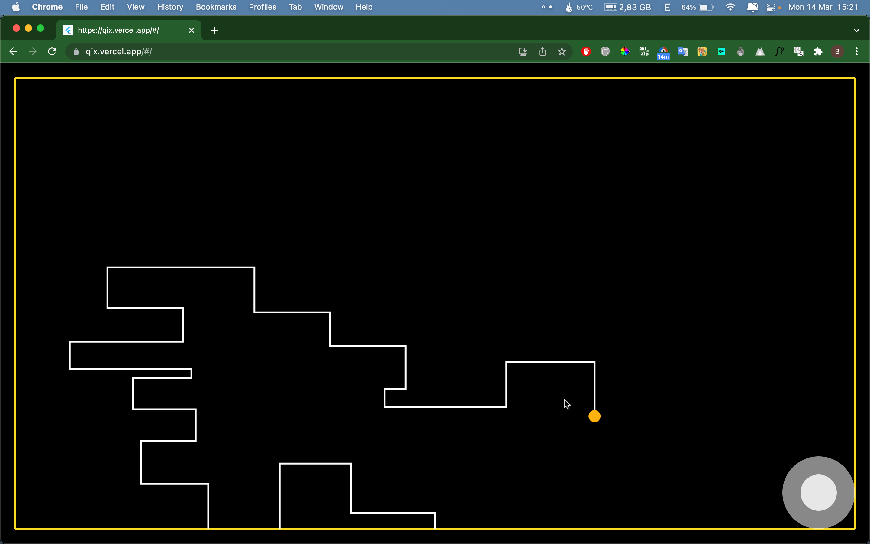Click the red stop-hand adblock extension icon
Image resolution: width=870 pixels, height=544 pixels.
click(586, 51)
